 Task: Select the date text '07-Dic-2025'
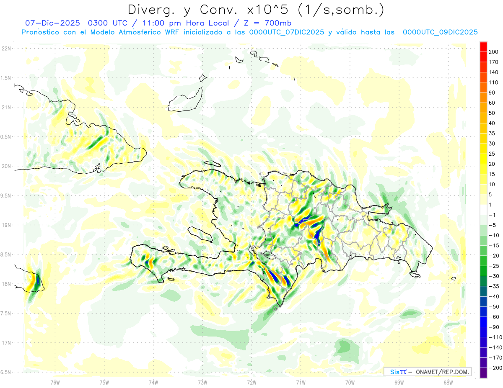click(52, 23)
